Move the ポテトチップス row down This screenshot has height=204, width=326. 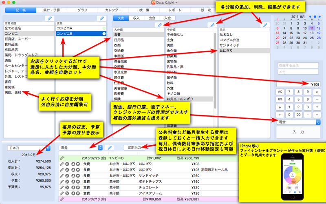(x=78, y=182)
